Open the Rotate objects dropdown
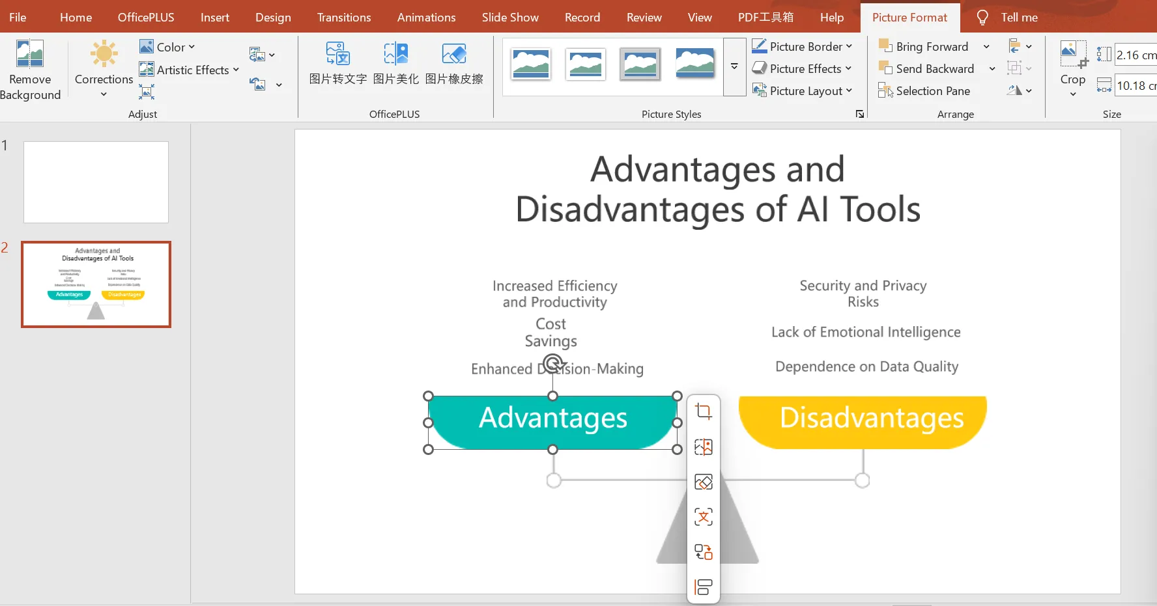Viewport: 1157px width, 606px height. (1020, 91)
